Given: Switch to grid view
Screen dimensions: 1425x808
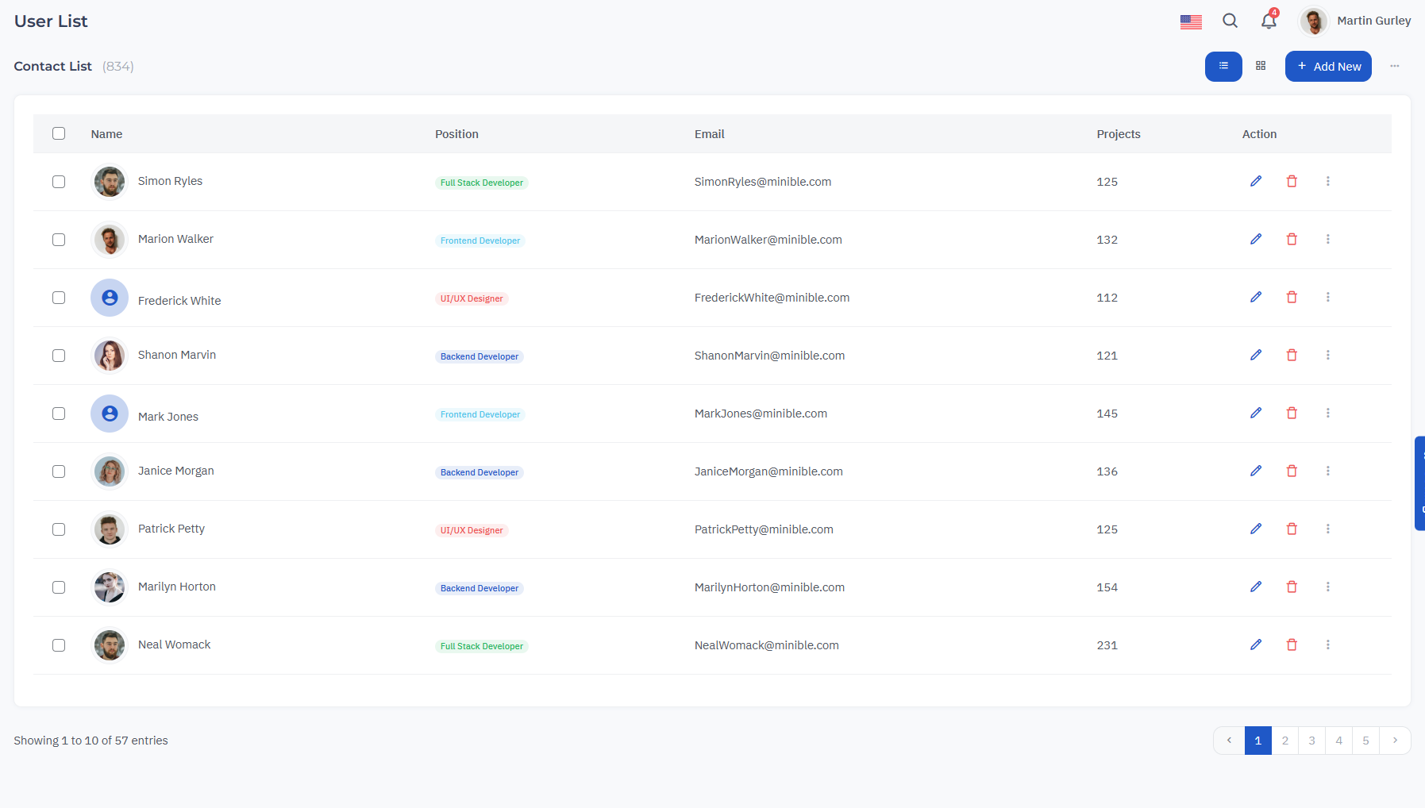Looking at the screenshot, I should click(x=1261, y=66).
